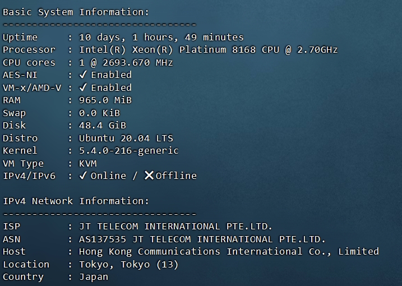The image size is (402, 286).
Task: Click the Hong Kong Communications host text
Action: tap(229, 251)
